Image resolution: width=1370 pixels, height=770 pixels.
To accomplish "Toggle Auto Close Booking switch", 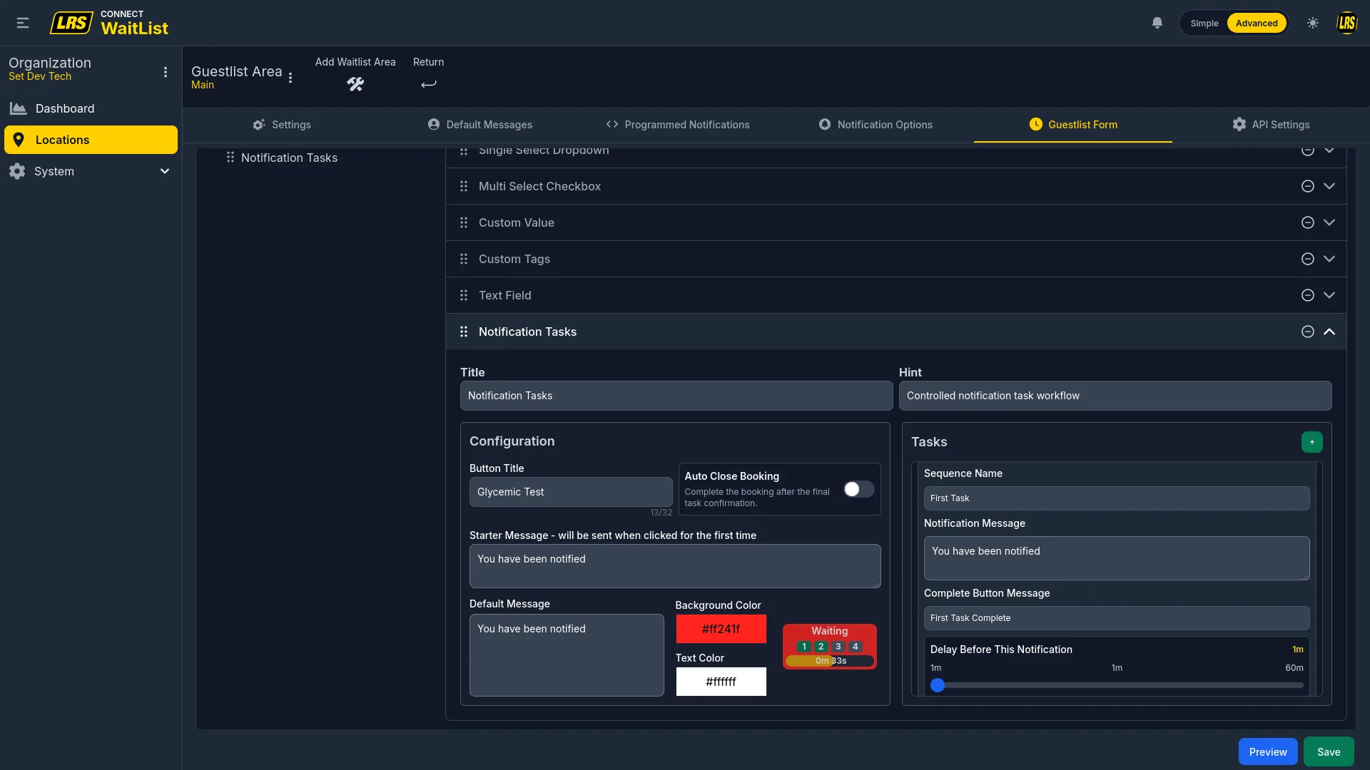I will (858, 489).
